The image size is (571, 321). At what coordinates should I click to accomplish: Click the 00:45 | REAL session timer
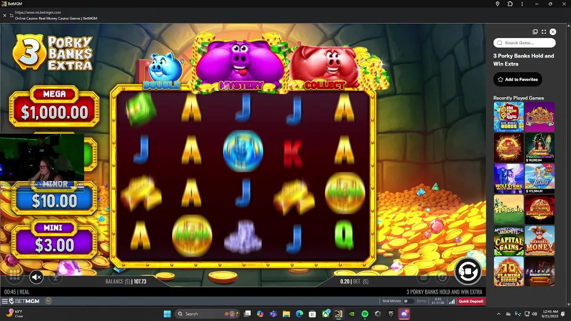tap(17, 292)
